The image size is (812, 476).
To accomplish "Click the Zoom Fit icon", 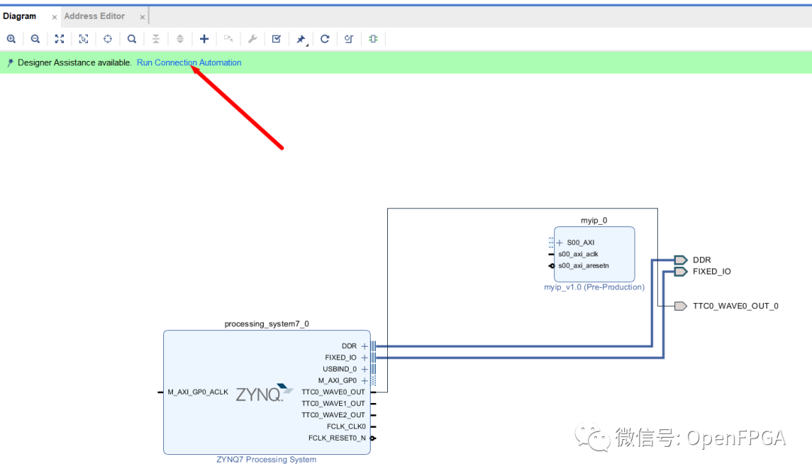I will pyautogui.click(x=59, y=38).
